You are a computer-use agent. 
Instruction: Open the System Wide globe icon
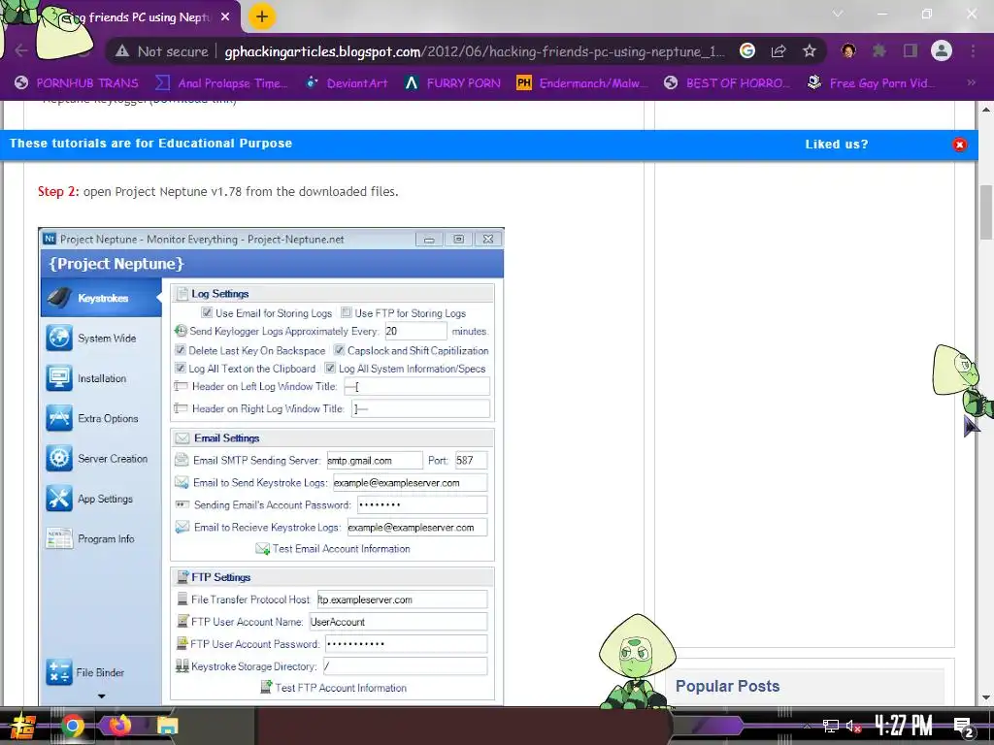pyautogui.click(x=59, y=338)
